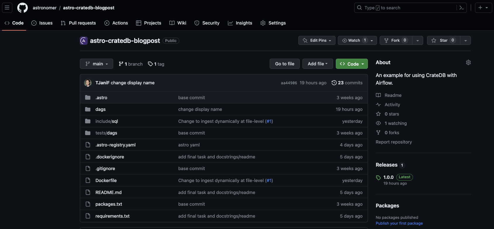
Task: Switch to the Issues tab
Action: [x=42, y=23]
